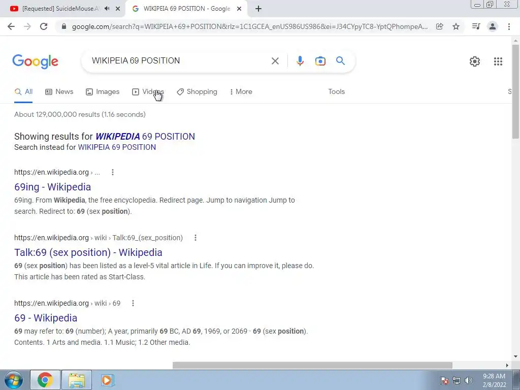Select the Shopping results tab
Screen dimensions: 520x390
tap(197, 92)
